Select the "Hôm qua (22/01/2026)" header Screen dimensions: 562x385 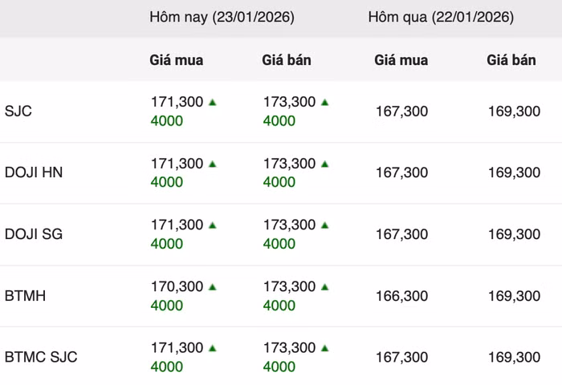[x=441, y=17]
